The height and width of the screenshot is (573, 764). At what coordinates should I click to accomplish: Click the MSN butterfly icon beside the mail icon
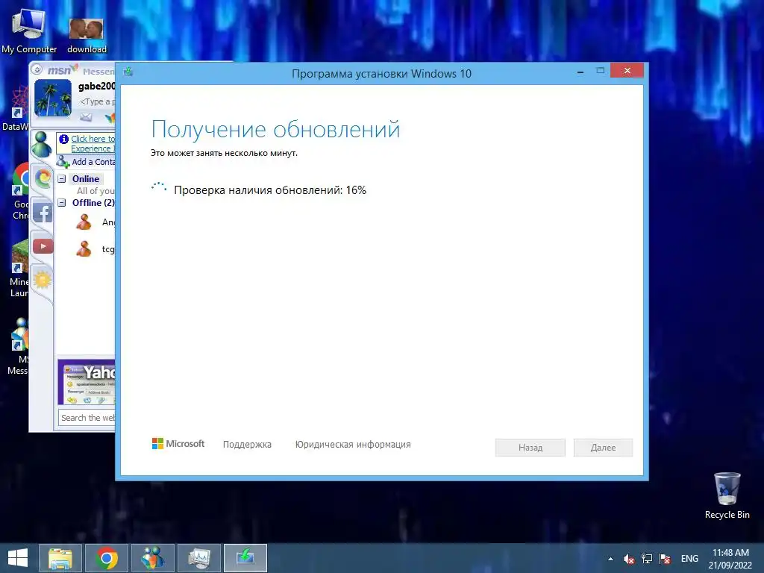(x=110, y=117)
